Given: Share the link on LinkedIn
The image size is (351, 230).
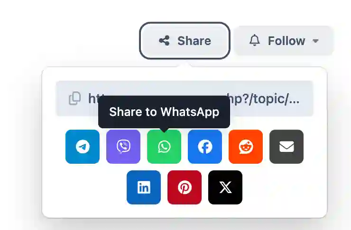Looking at the screenshot, I should click(x=144, y=187).
